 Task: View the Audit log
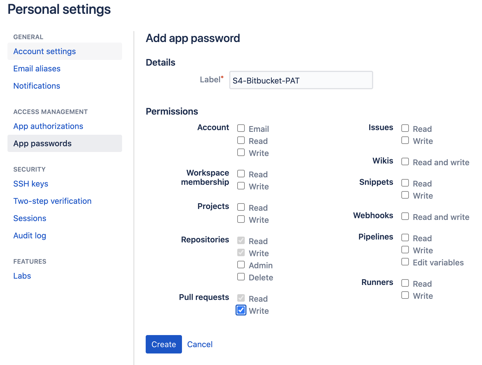30,235
